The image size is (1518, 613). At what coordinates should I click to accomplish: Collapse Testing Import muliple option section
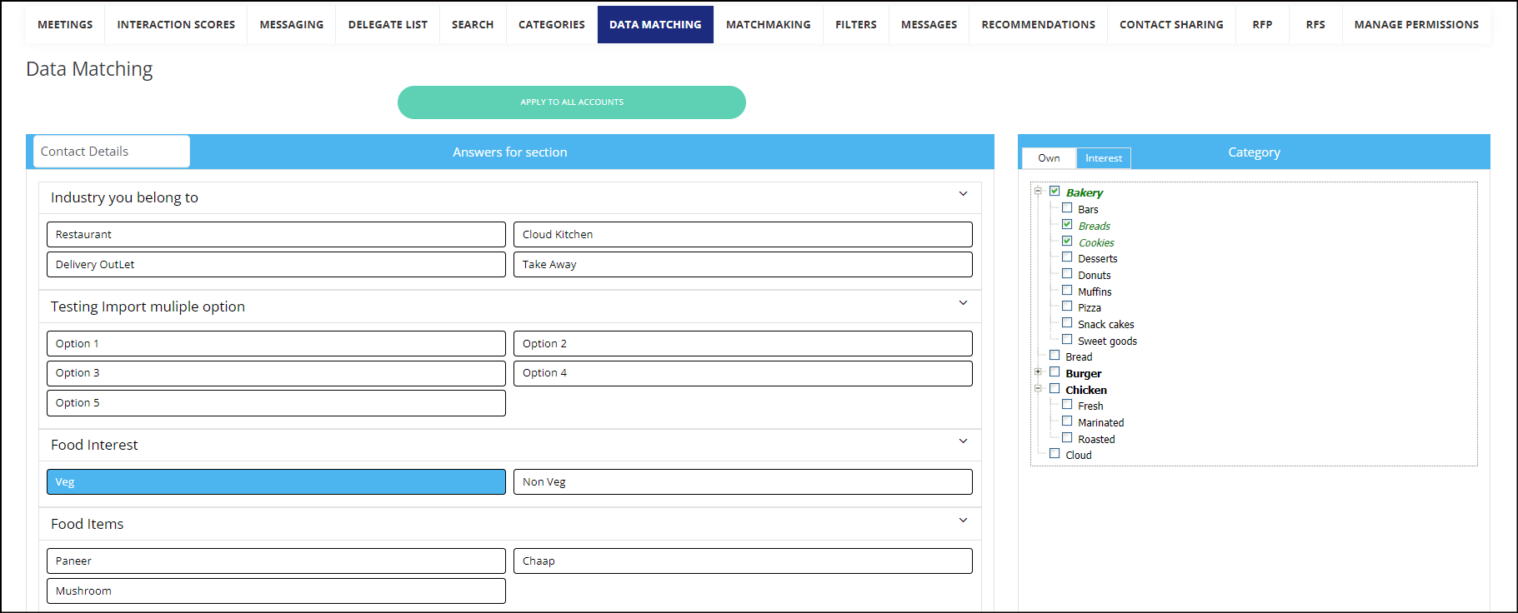[x=963, y=303]
